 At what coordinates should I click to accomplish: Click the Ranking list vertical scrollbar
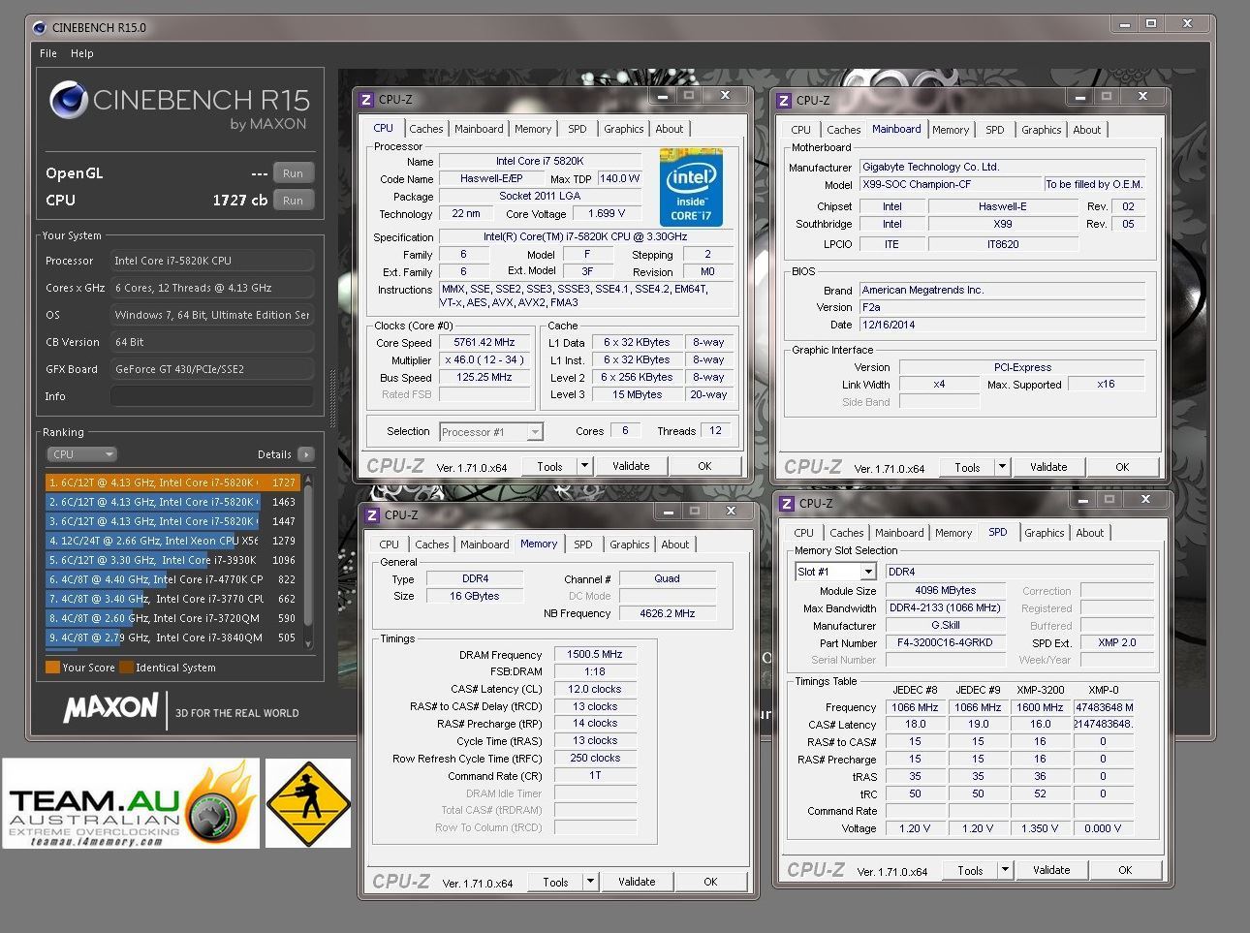pos(309,561)
